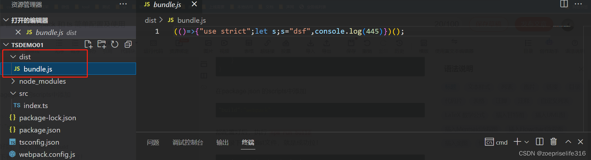Switch to the 调试控制台 panel tab
The width and height of the screenshot is (591, 160).
[x=188, y=142]
